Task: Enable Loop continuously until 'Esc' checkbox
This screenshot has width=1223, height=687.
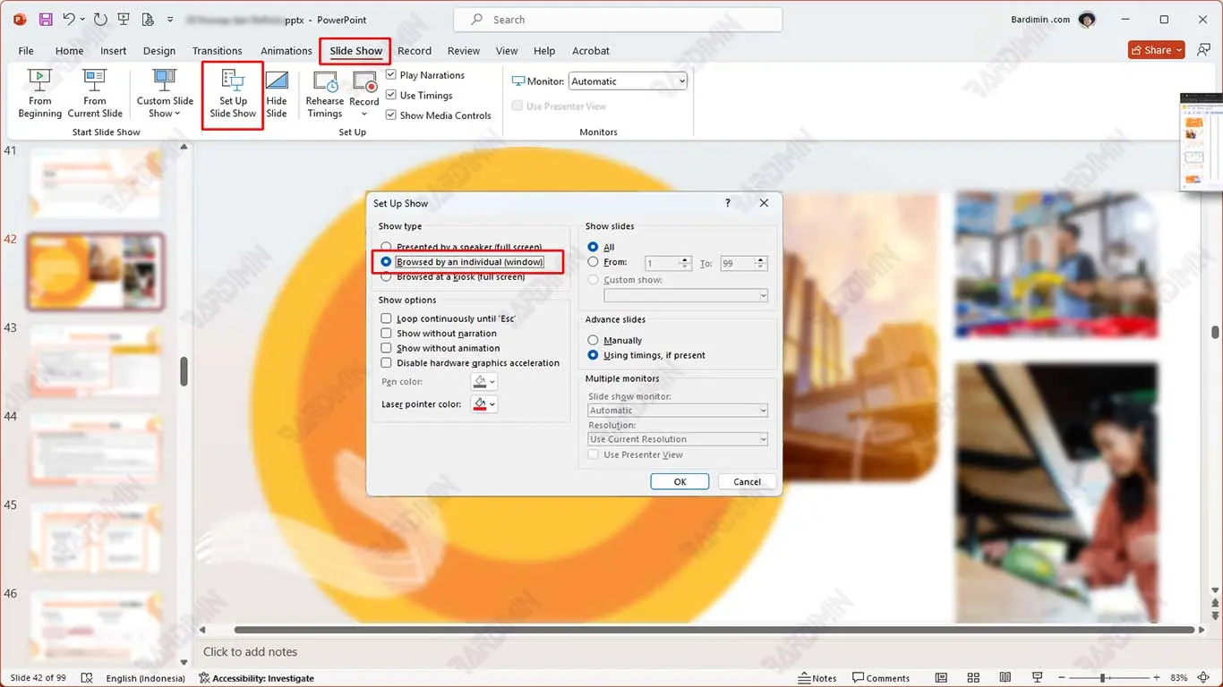Action: (387, 318)
